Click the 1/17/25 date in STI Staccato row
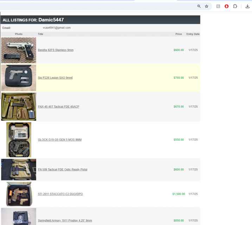 click(193, 194)
